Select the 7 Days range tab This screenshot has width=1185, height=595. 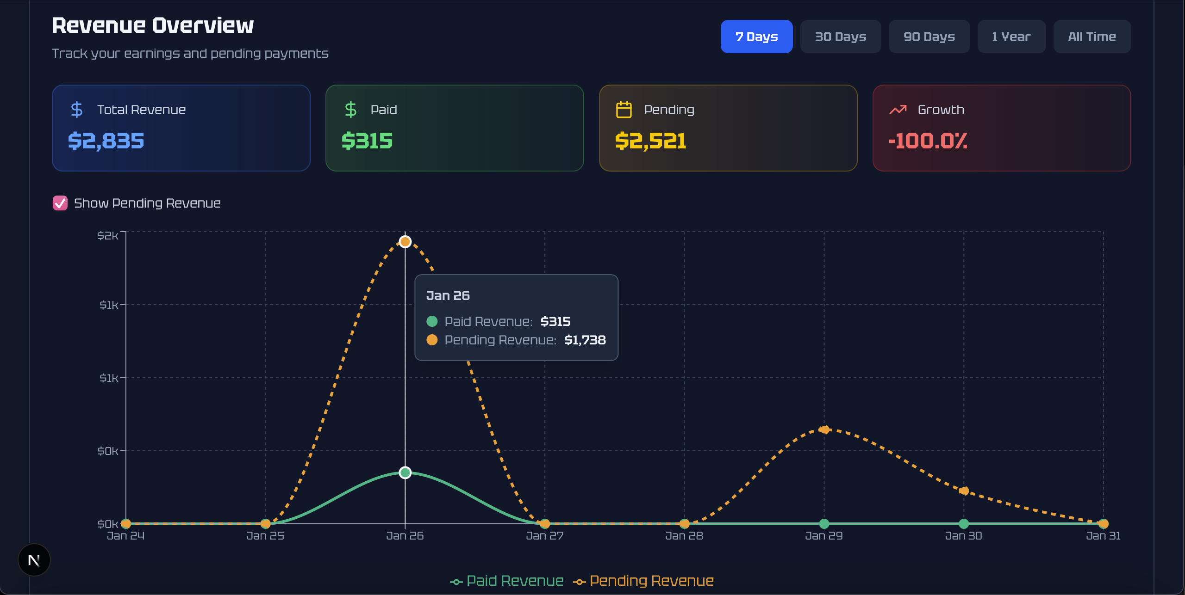(756, 37)
